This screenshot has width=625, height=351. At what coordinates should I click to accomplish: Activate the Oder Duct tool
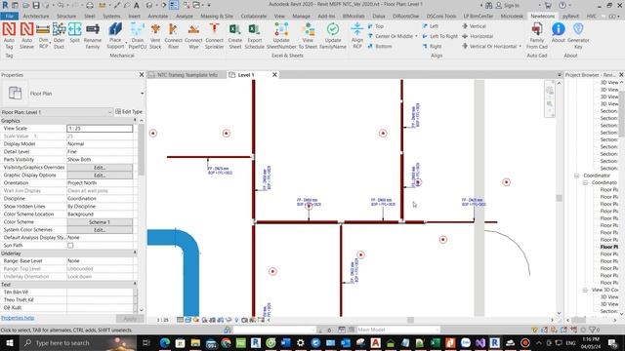[59, 36]
